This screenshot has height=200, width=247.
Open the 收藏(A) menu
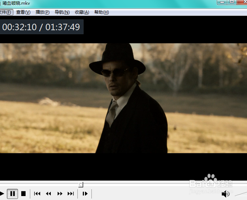tap(82, 12)
